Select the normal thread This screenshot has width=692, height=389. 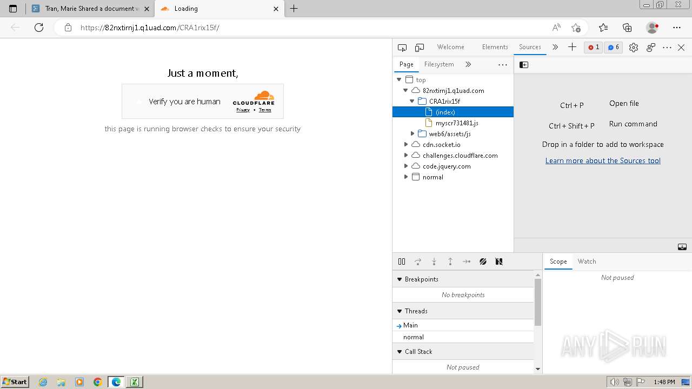pos(463,337)
